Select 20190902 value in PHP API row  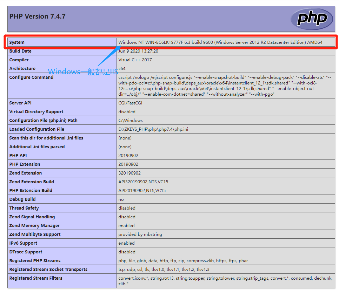(128, 156)
